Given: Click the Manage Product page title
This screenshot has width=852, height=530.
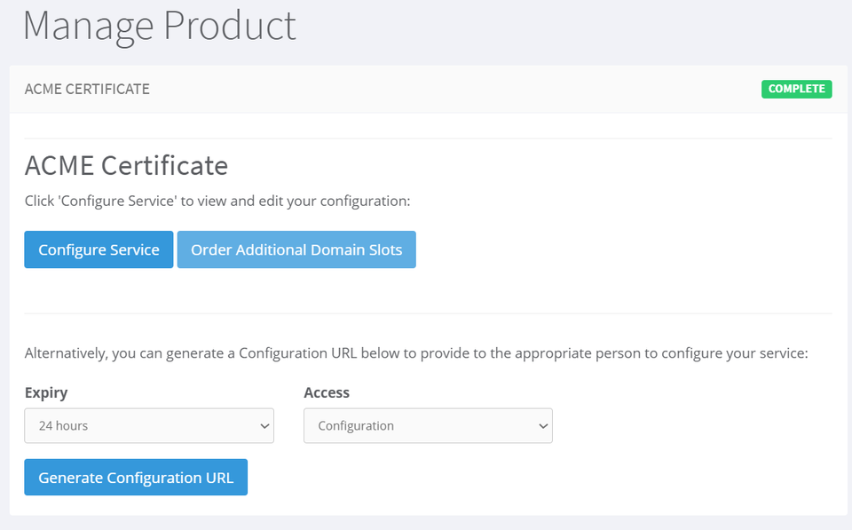Looking at the screenshot, I should tap(160, 27).
